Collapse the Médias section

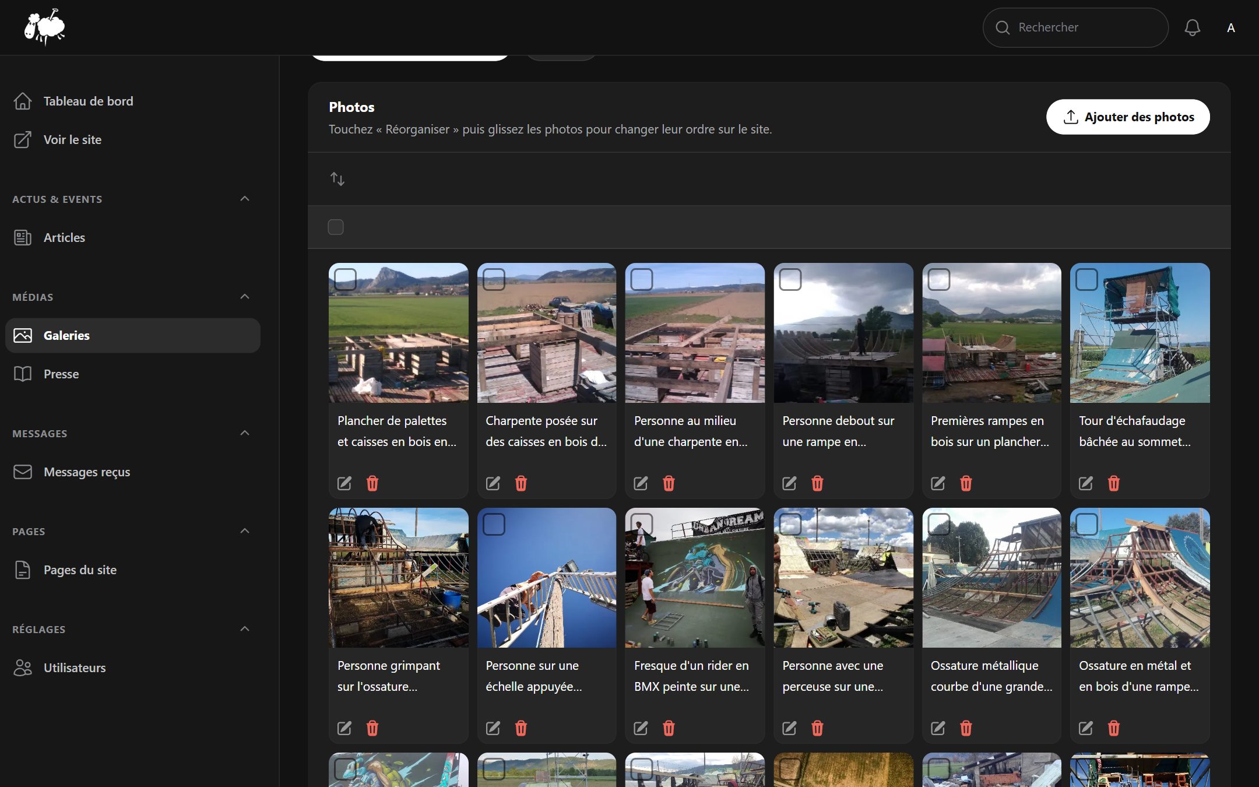[x=245, y=297]
